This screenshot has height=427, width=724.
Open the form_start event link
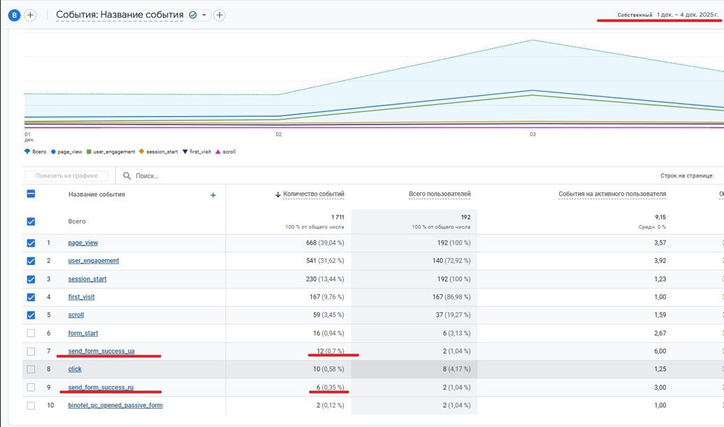pyautogui.click(x=83, y=333)
